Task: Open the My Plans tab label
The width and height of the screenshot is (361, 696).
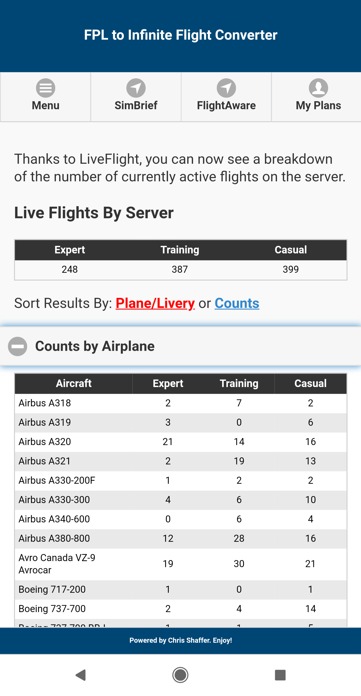Action: [318, 105]
